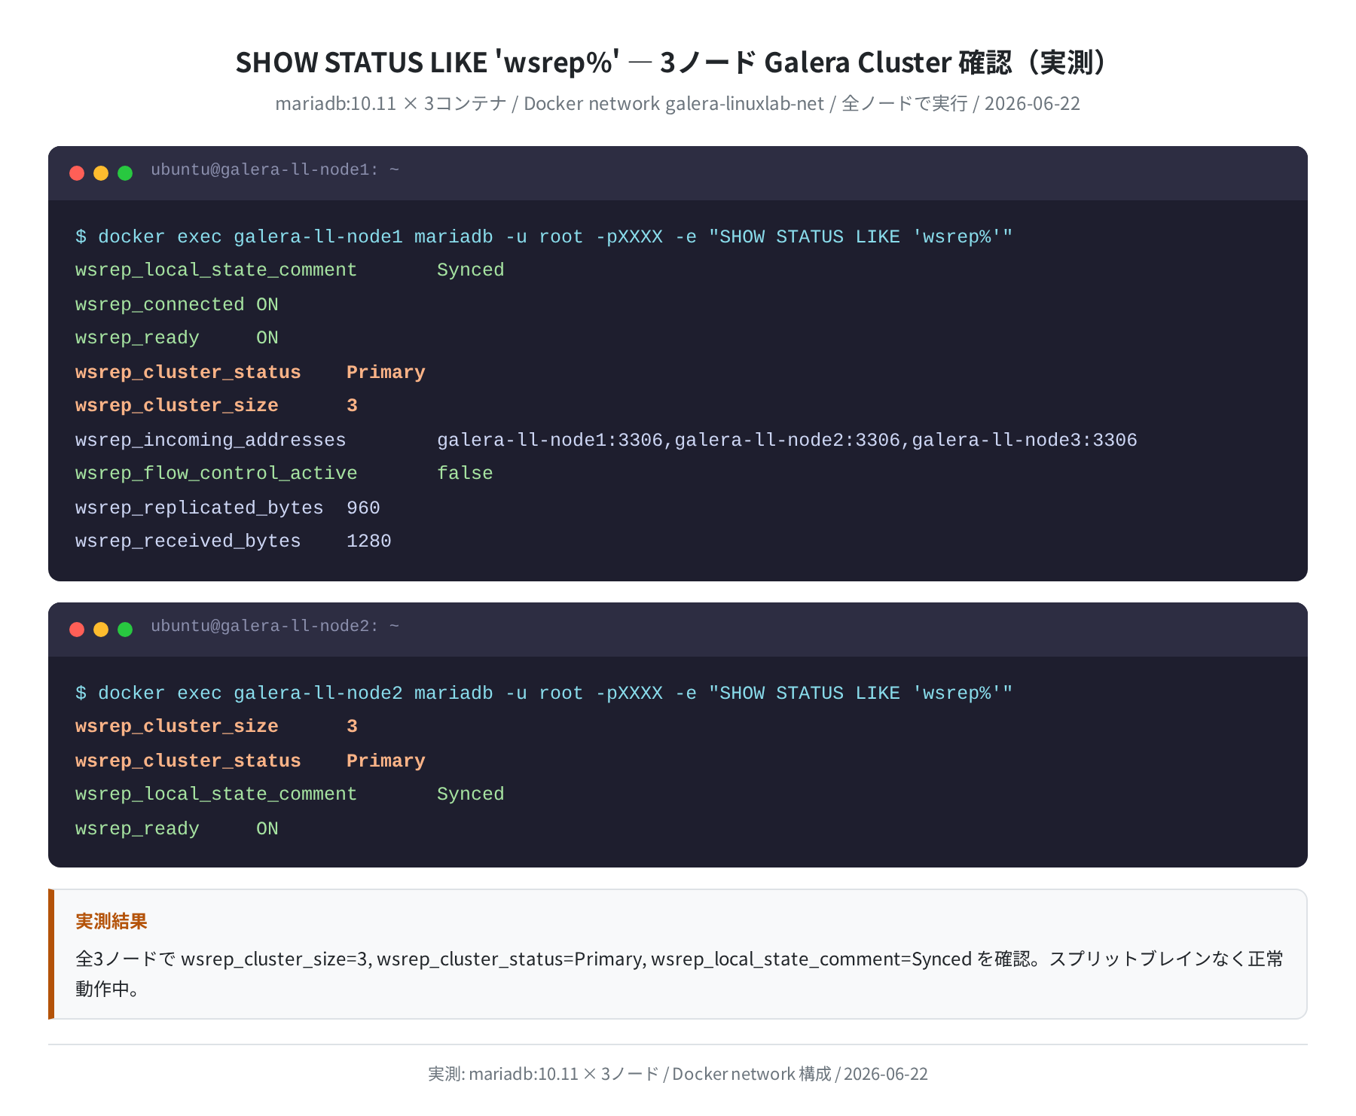Click the footer 実測 caption
1356x1116 pixels.
pyautogui.click(x=678, y=1074)
